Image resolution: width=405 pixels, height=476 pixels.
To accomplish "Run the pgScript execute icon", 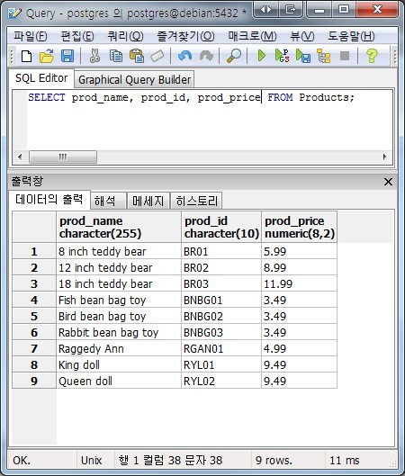I will click(x=282, y=56).
